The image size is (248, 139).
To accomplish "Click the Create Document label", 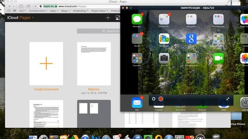I will coord(46,89).
